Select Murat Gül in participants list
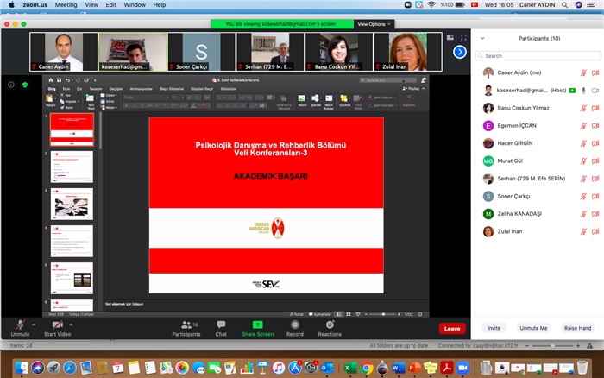 coord(538,161)
